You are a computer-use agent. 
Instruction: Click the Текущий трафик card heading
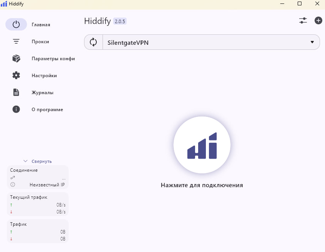[29, 197]
